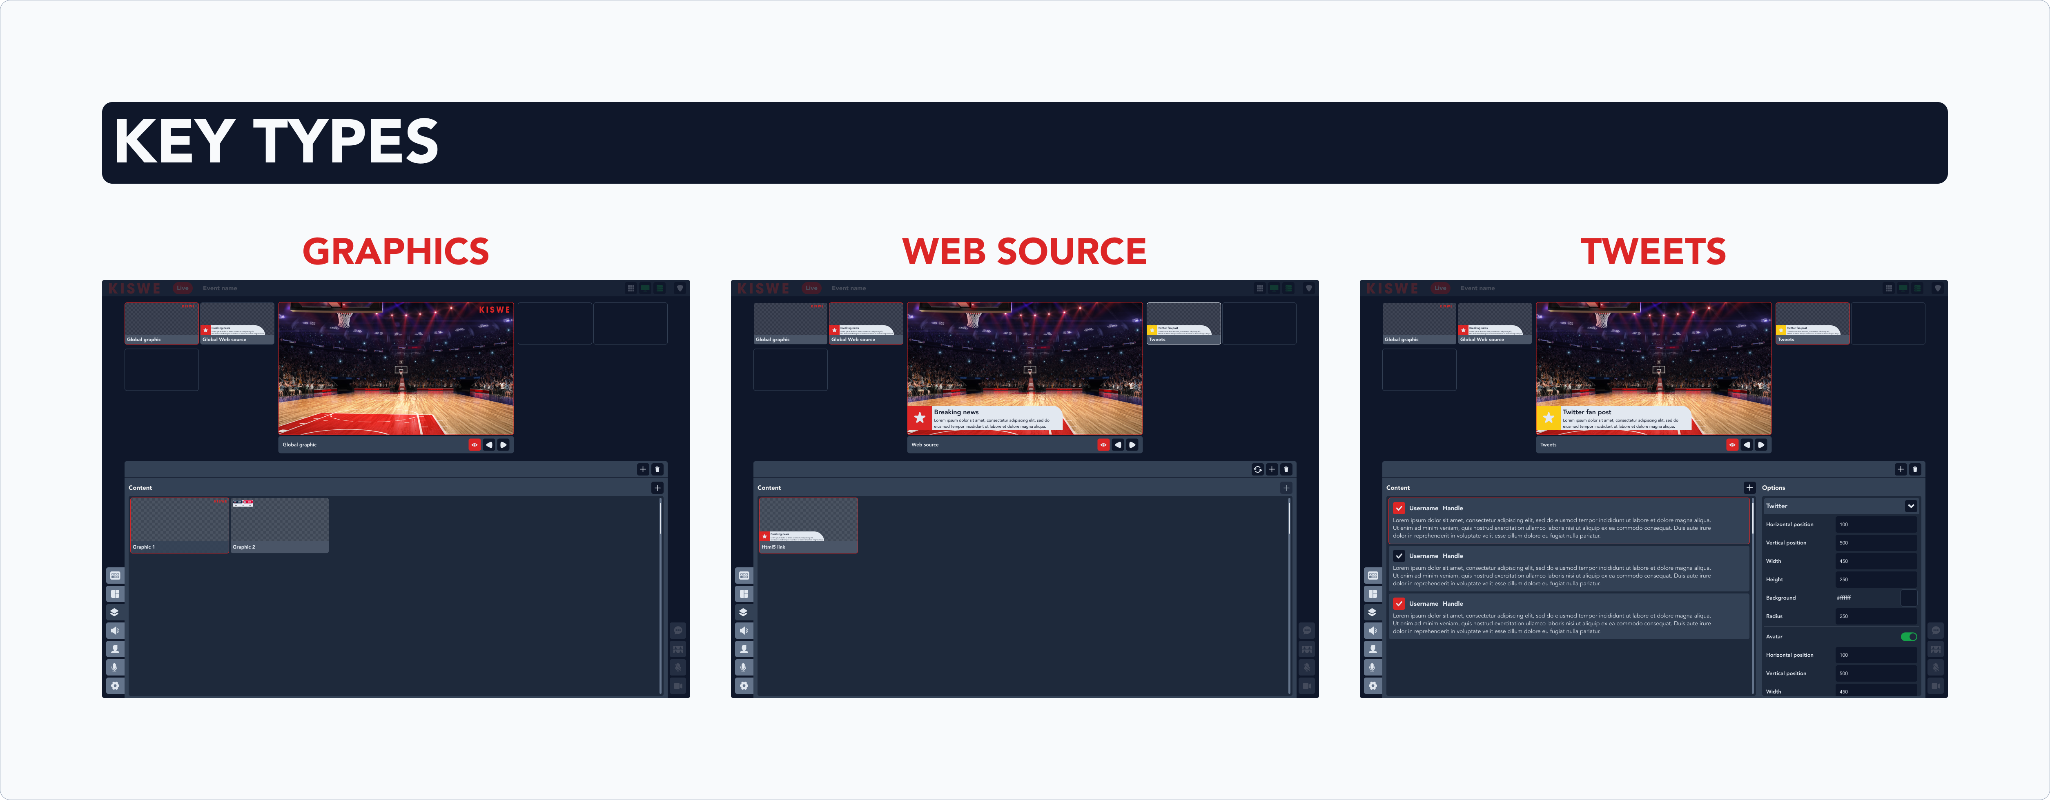
Task: Open layers panel icon in Web Source mockup
Action: pos(744,612)
